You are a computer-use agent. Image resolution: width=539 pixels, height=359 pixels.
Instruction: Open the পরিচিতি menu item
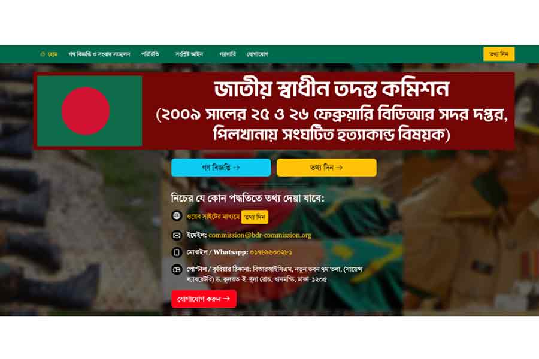(x=150, y=54)
